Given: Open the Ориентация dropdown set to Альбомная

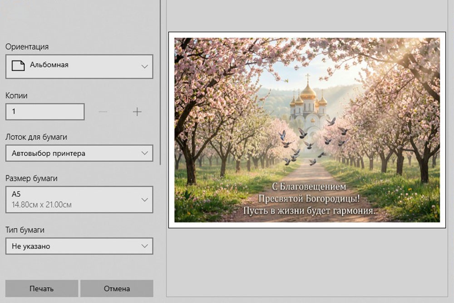Looking at the screenshot, I should 79,66.
